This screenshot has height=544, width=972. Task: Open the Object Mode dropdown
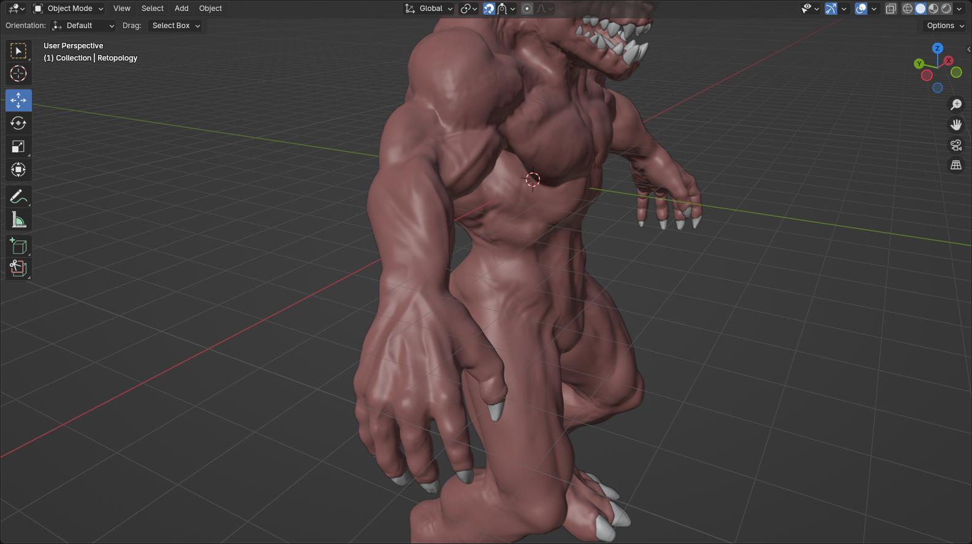click(x=69, y=9)
